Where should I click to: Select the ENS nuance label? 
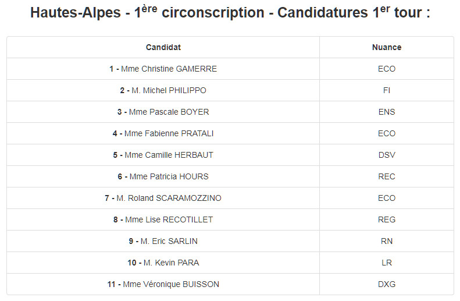(x=387, y=112)
